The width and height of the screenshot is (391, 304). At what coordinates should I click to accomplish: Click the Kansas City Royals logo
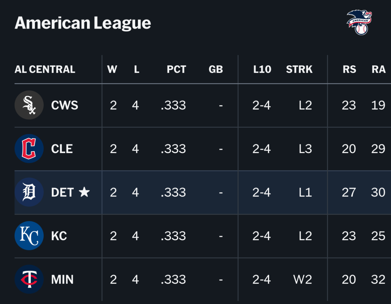[29, 236]
